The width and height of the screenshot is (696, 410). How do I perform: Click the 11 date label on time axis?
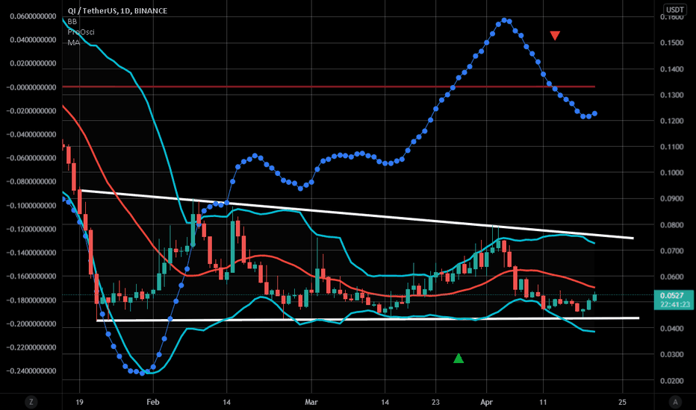pos(543,402)
